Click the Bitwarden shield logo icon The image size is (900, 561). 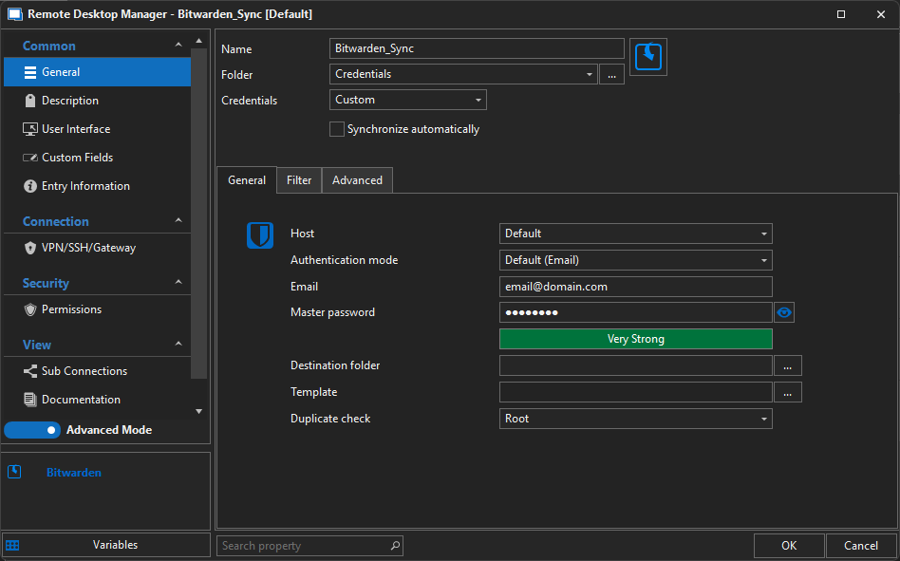point(260,235)
